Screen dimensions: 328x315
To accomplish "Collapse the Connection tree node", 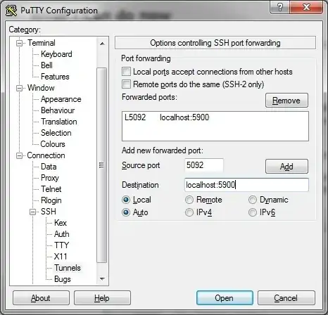I will pos(19,155).
